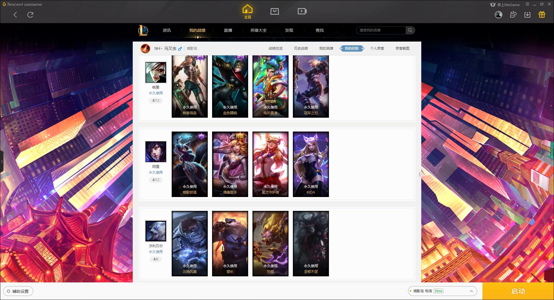Open the friends chat bubble icon
Image resolution: width=554 pixels, height=300 pixels.
[513, 15]
